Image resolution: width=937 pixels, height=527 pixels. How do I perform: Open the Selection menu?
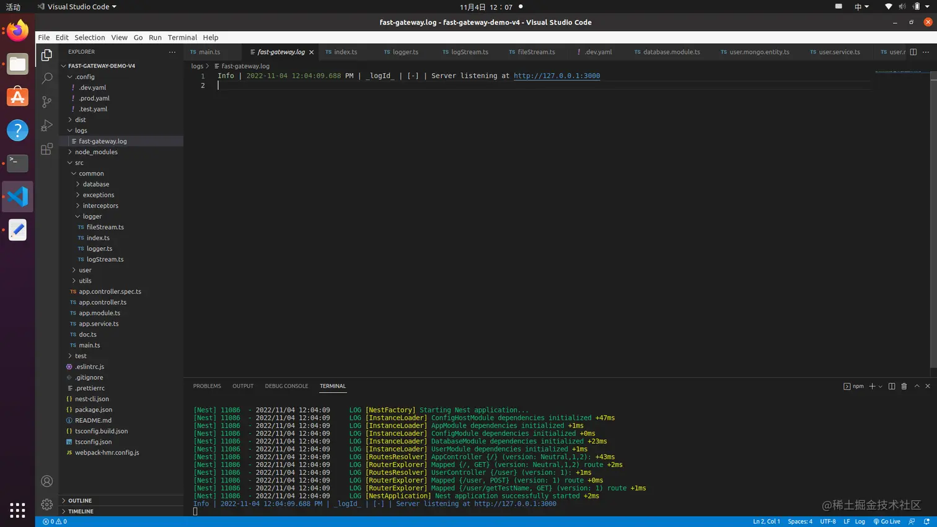90,37
